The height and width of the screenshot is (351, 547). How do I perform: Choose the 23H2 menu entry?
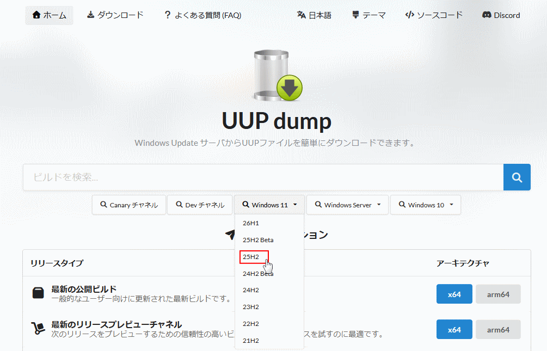click(x=269, y=307)
